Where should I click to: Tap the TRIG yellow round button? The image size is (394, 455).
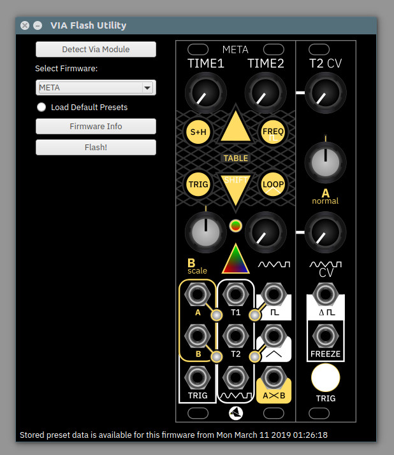pos(198,185)
